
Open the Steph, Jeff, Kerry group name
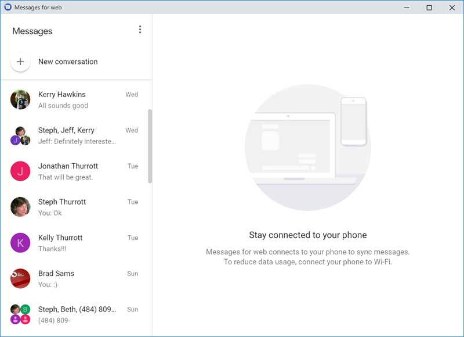click(x=66, y=130)
